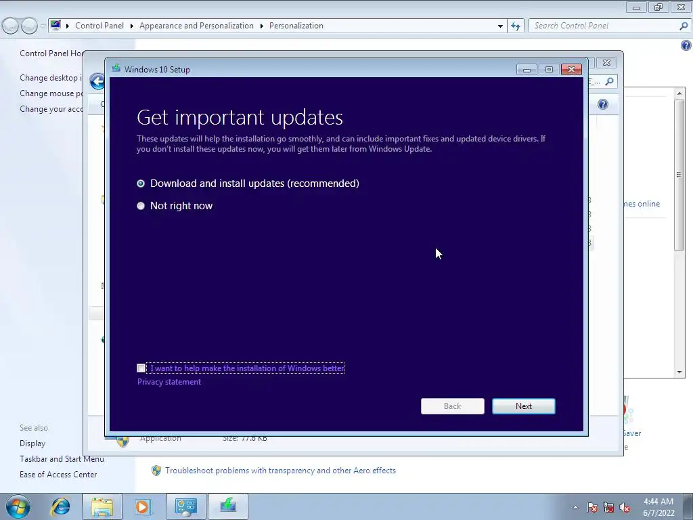Click the Action Center flag tray icon
693x520 pixels.
click(592, 508)
